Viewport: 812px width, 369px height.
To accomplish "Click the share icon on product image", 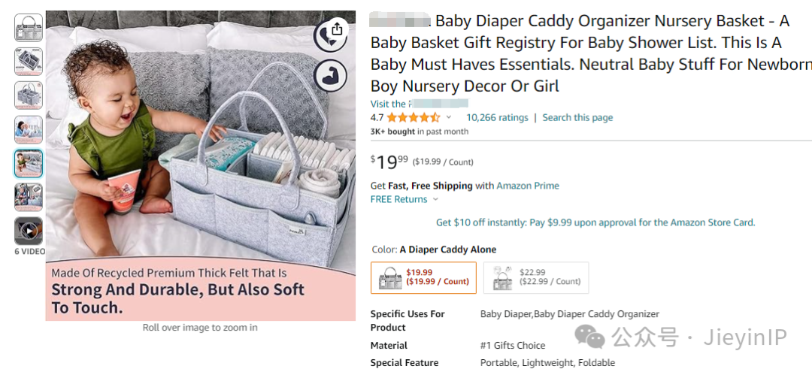I will point(337,29).
